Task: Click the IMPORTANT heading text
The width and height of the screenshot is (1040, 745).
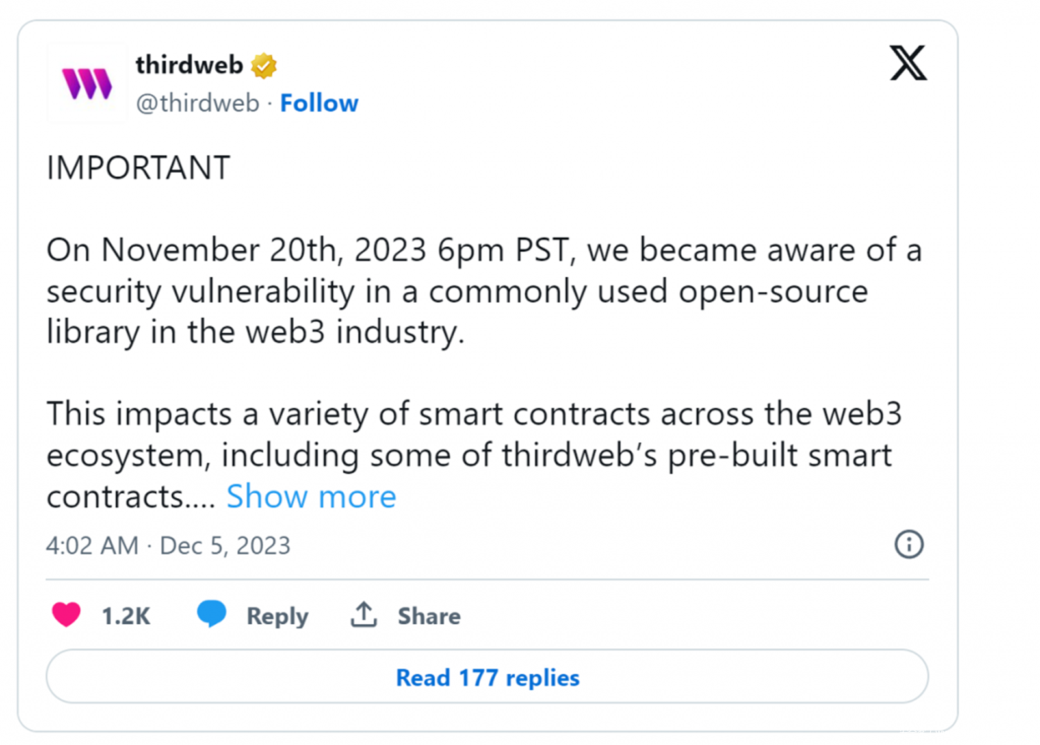Action: tap(138, 168)
